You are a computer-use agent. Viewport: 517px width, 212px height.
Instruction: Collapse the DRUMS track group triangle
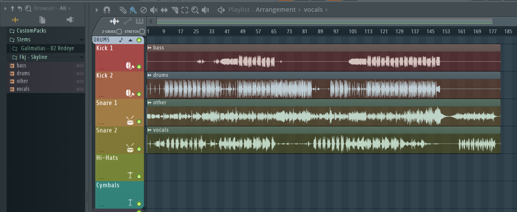(130, 40)
